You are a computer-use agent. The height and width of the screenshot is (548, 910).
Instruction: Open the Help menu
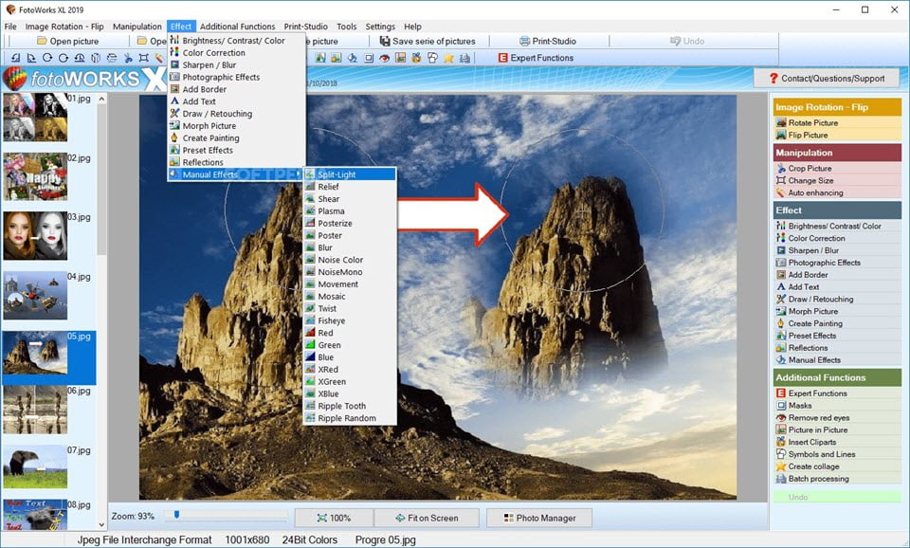click(412, 27)
